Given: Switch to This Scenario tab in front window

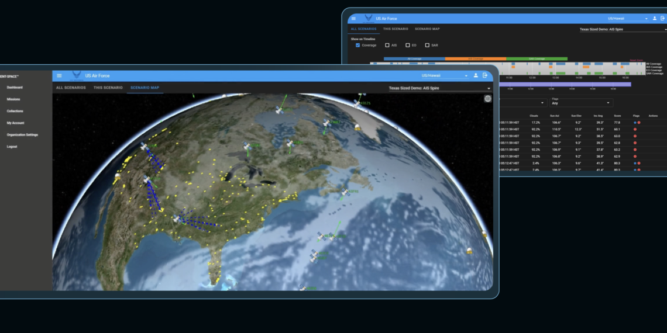Looking at the screenshot, I should coord(108,88).
